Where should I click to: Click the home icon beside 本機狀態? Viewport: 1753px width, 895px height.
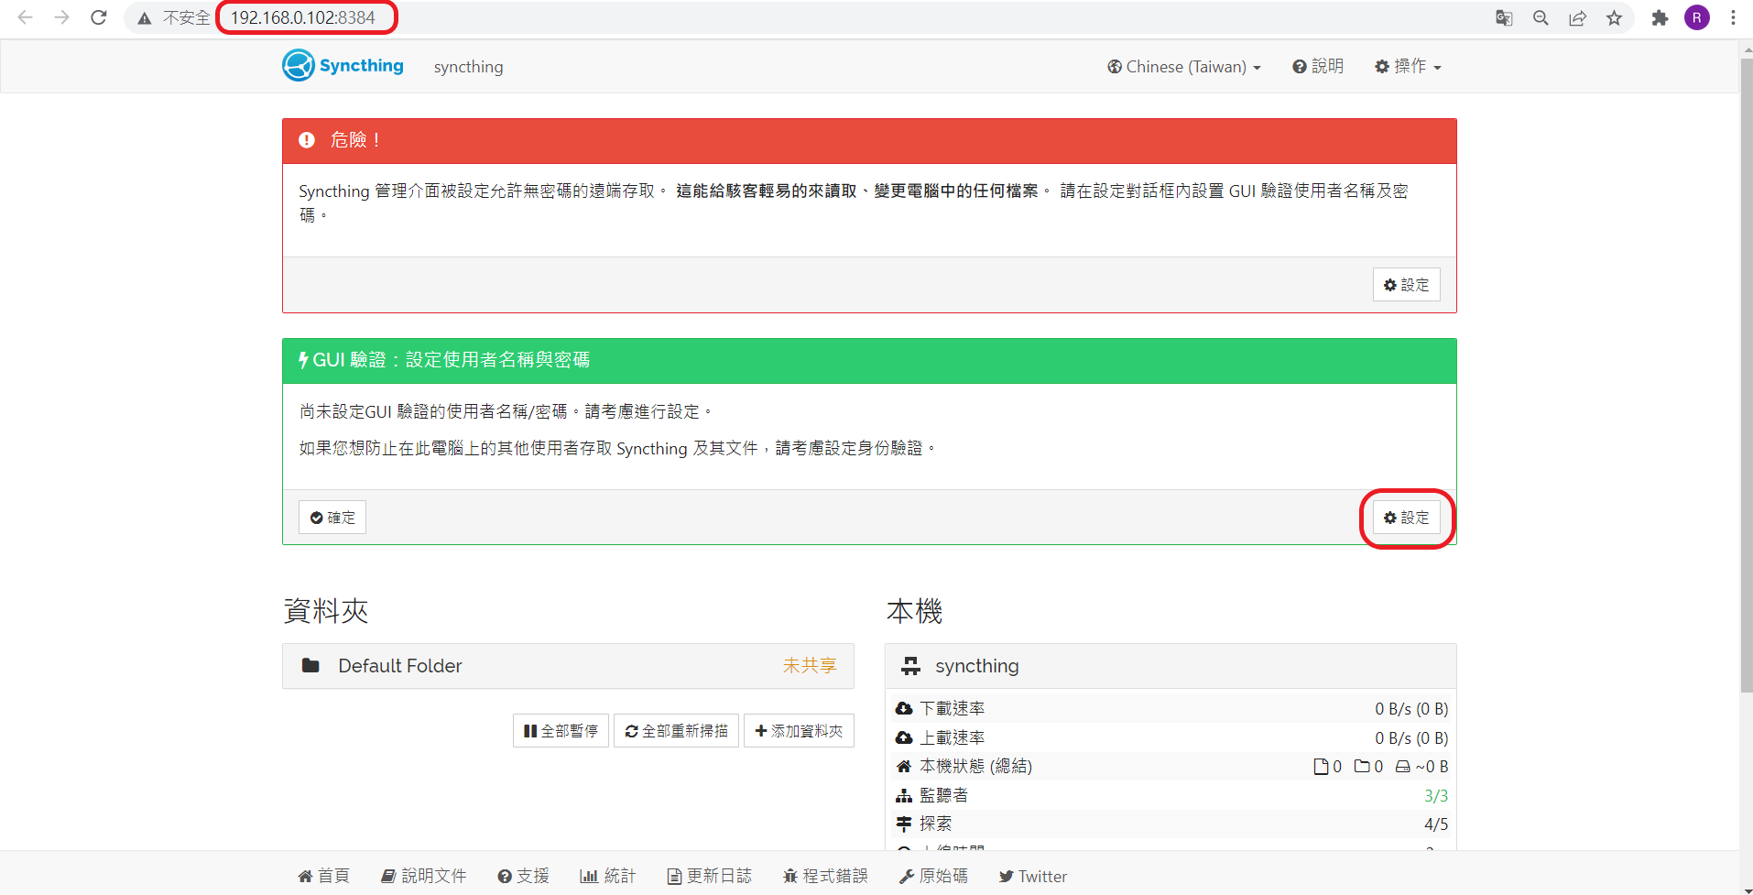tap(904, 766)
